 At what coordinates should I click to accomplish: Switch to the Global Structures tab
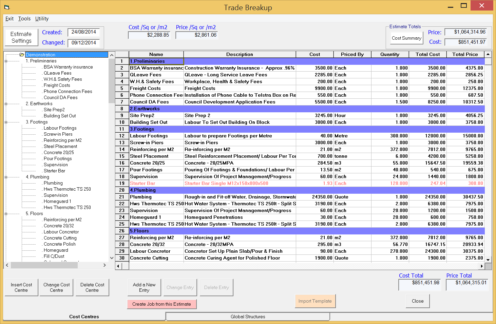[248, 317]
